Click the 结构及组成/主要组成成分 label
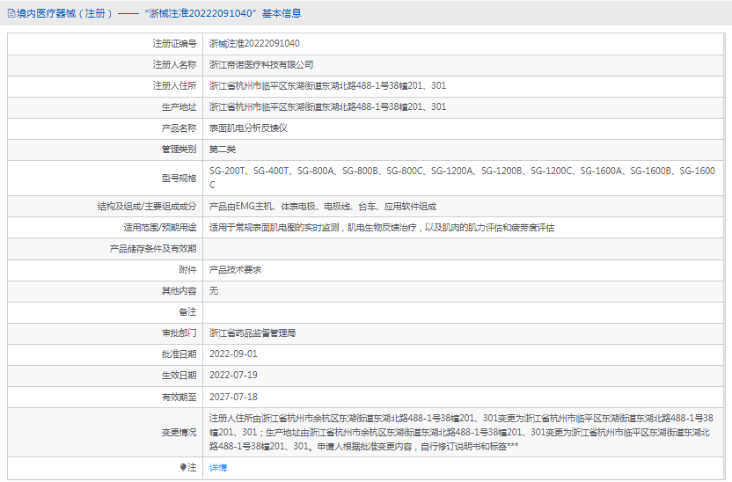The image size is (732, 482). 147,206
